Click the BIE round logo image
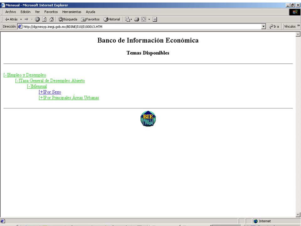This screenshot has width=301, height=226. 148,119
